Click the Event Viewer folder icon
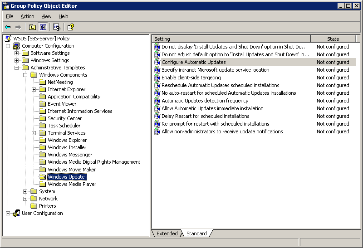The image size is (363, 248). click(42, 104)
